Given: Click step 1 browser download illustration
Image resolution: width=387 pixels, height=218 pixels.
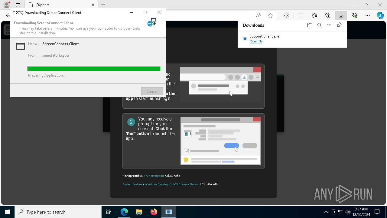Looking at the screenshot, I should coord(221,84).
